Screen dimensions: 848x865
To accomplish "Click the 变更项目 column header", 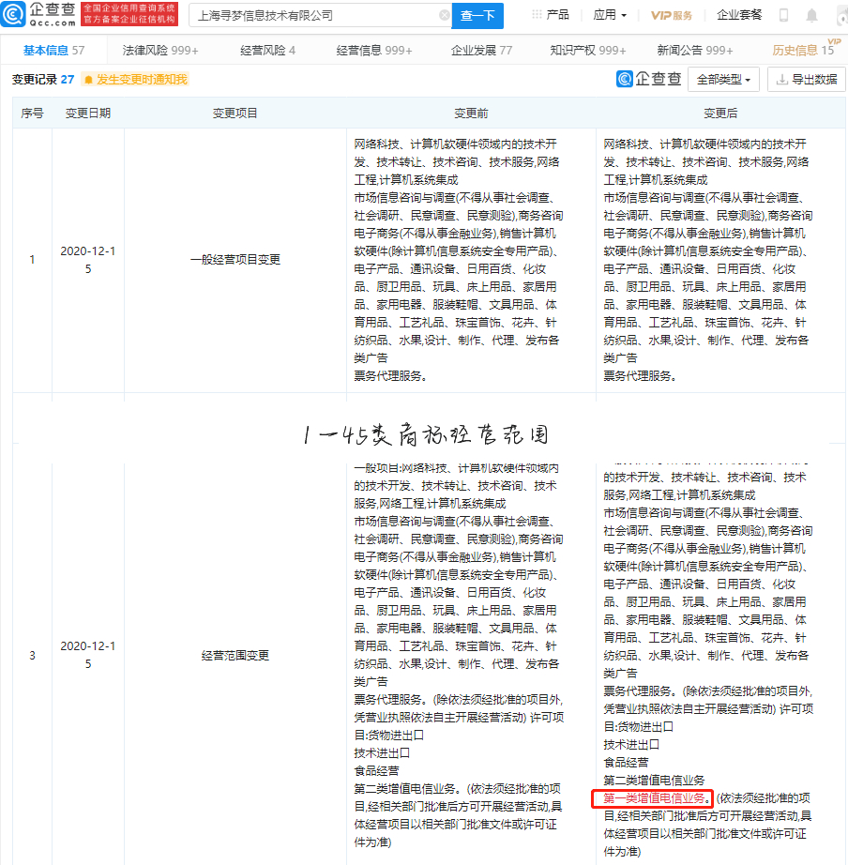I will pyautogui.click(x=235, y=114).
